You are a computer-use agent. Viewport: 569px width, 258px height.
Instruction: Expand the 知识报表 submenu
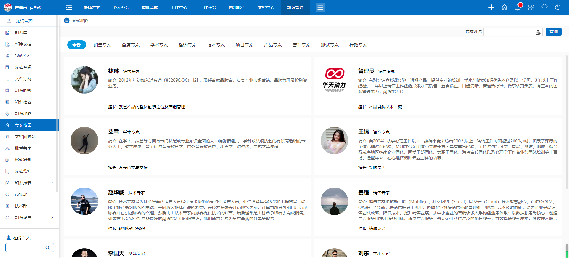[x=52, y=183]
